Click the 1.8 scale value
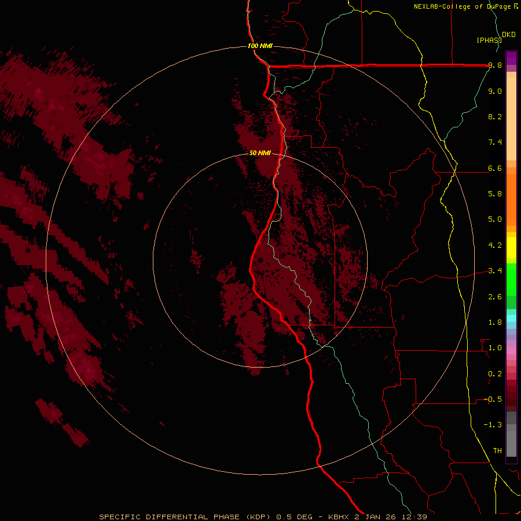This screenshot has width=521, height=521. click(495, 322)
